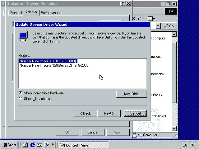Go back in driver wizard
Screen dimensions: 199x149
86,113
